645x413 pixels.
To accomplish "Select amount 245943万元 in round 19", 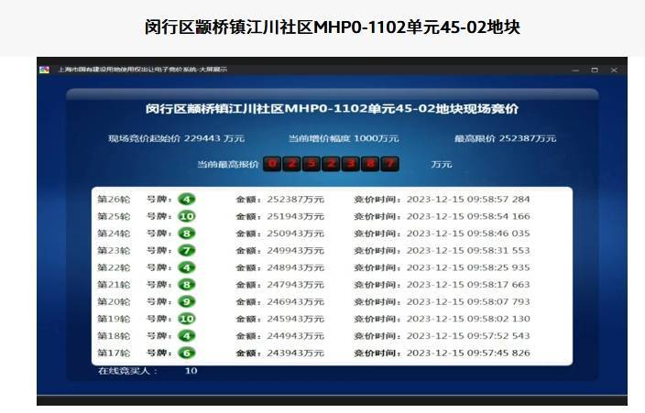I will pyautogui.click(x=295, y=319).
